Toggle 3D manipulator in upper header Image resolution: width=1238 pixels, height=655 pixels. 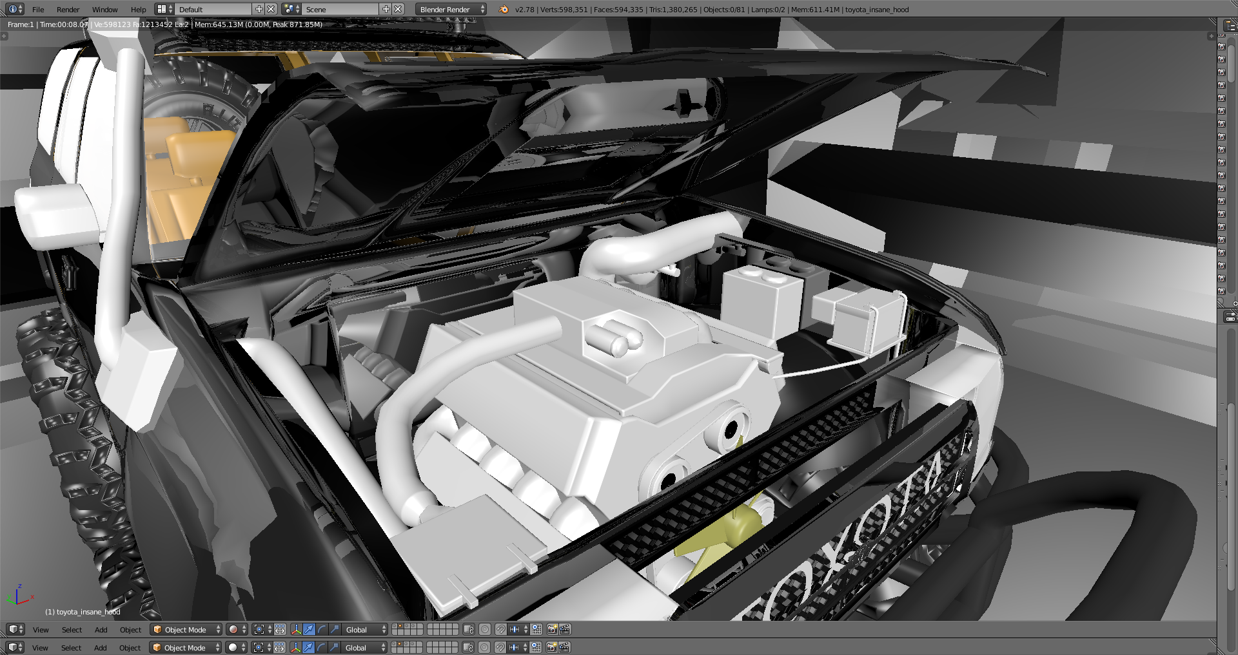(296, 629)
